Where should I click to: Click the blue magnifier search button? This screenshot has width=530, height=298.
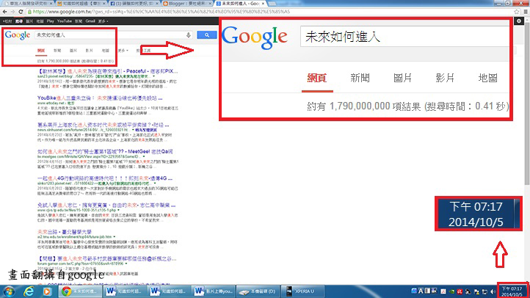[x=206, y=35]
